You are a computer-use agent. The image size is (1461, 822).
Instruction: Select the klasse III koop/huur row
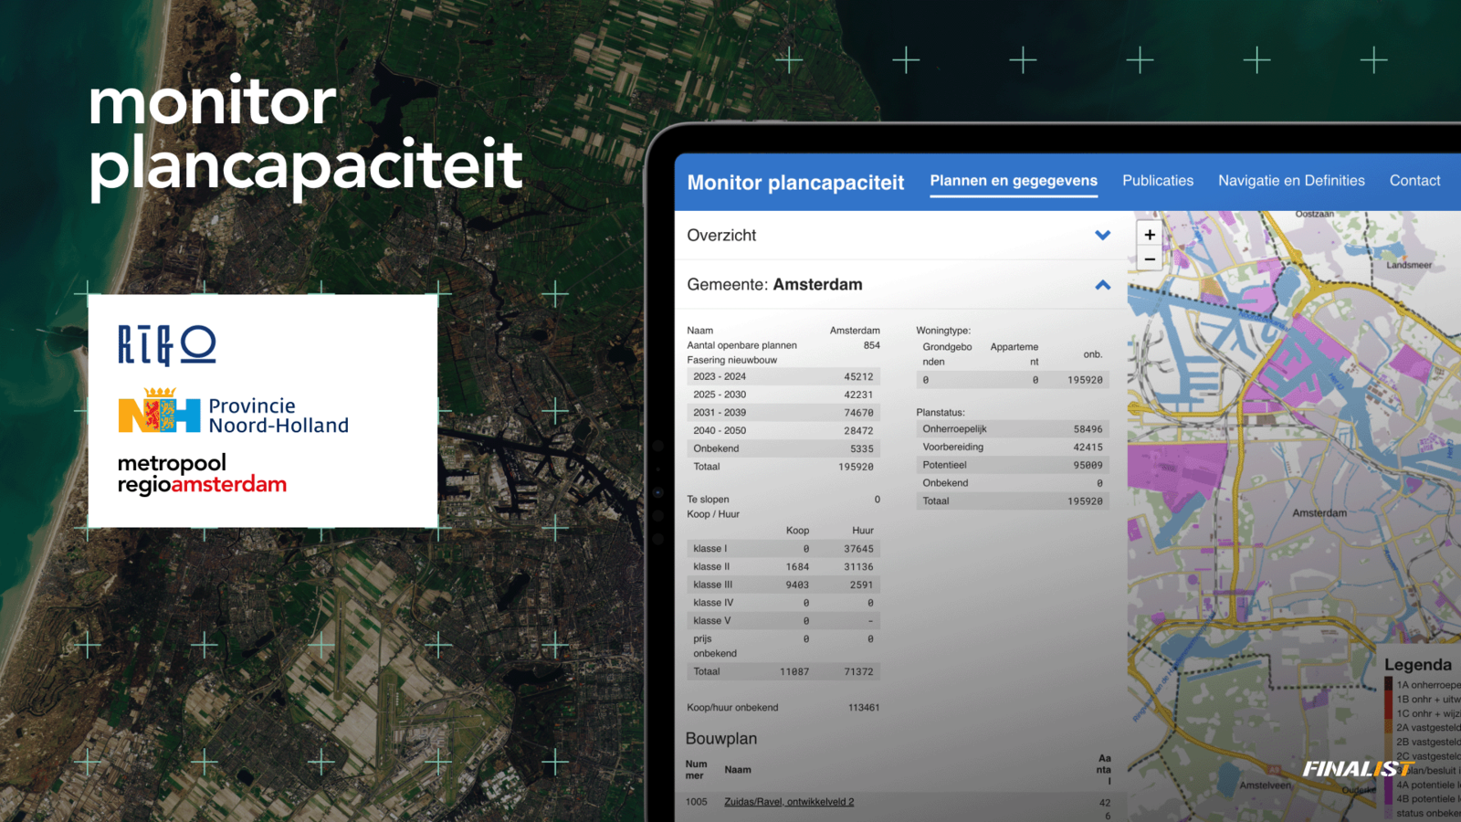tap(782, 585)
